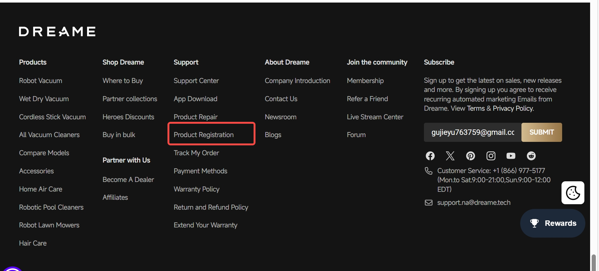Open Product Repair link
Viewport: 599px width, 271px height.
tap(195, 117)
